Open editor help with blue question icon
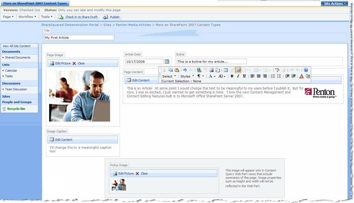The height and width of the screenshot is (203, 354). tap(306, 70)
